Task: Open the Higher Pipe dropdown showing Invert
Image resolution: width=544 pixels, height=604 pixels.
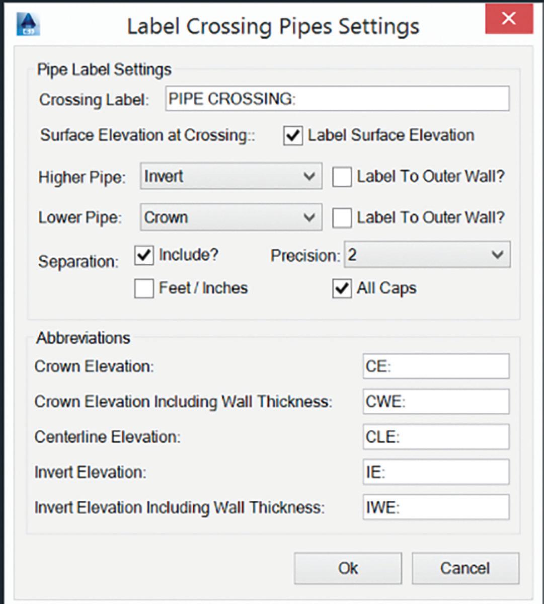Action: (x=230, y=177)
